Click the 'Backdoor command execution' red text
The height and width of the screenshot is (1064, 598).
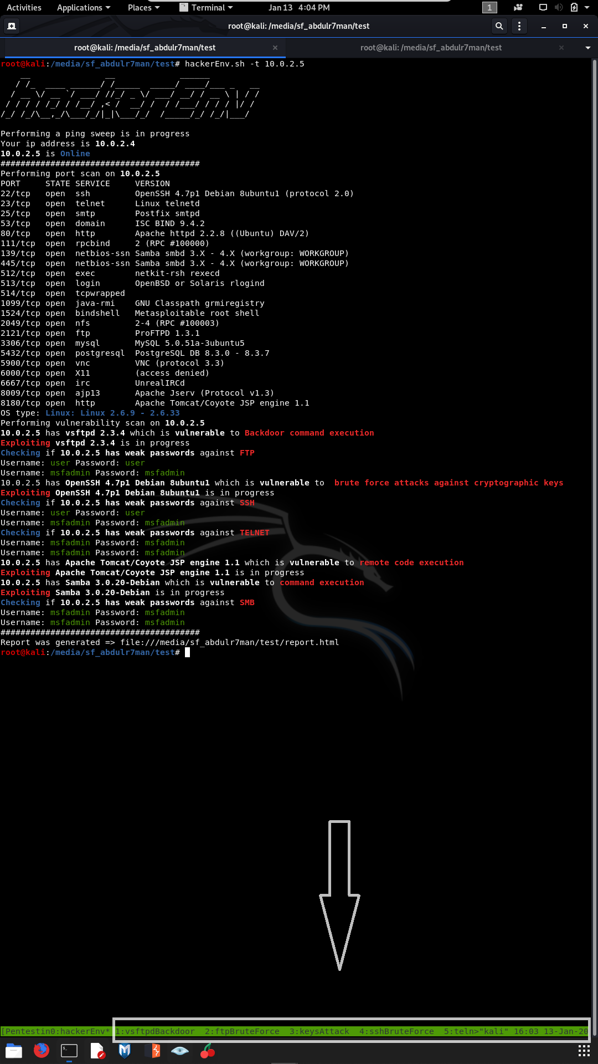tap(309, 433)
